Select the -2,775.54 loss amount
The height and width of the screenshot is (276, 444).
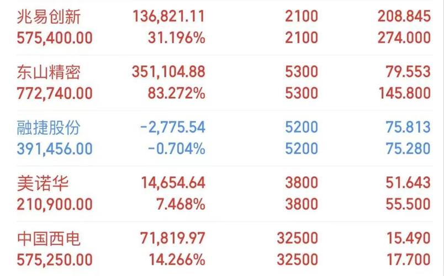point(172,128)
